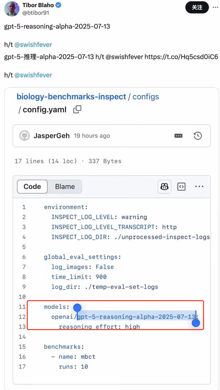This screenshot has width=220, height=390.
Task: Click the text '- name: mbct'
Action: click(73, 357)
